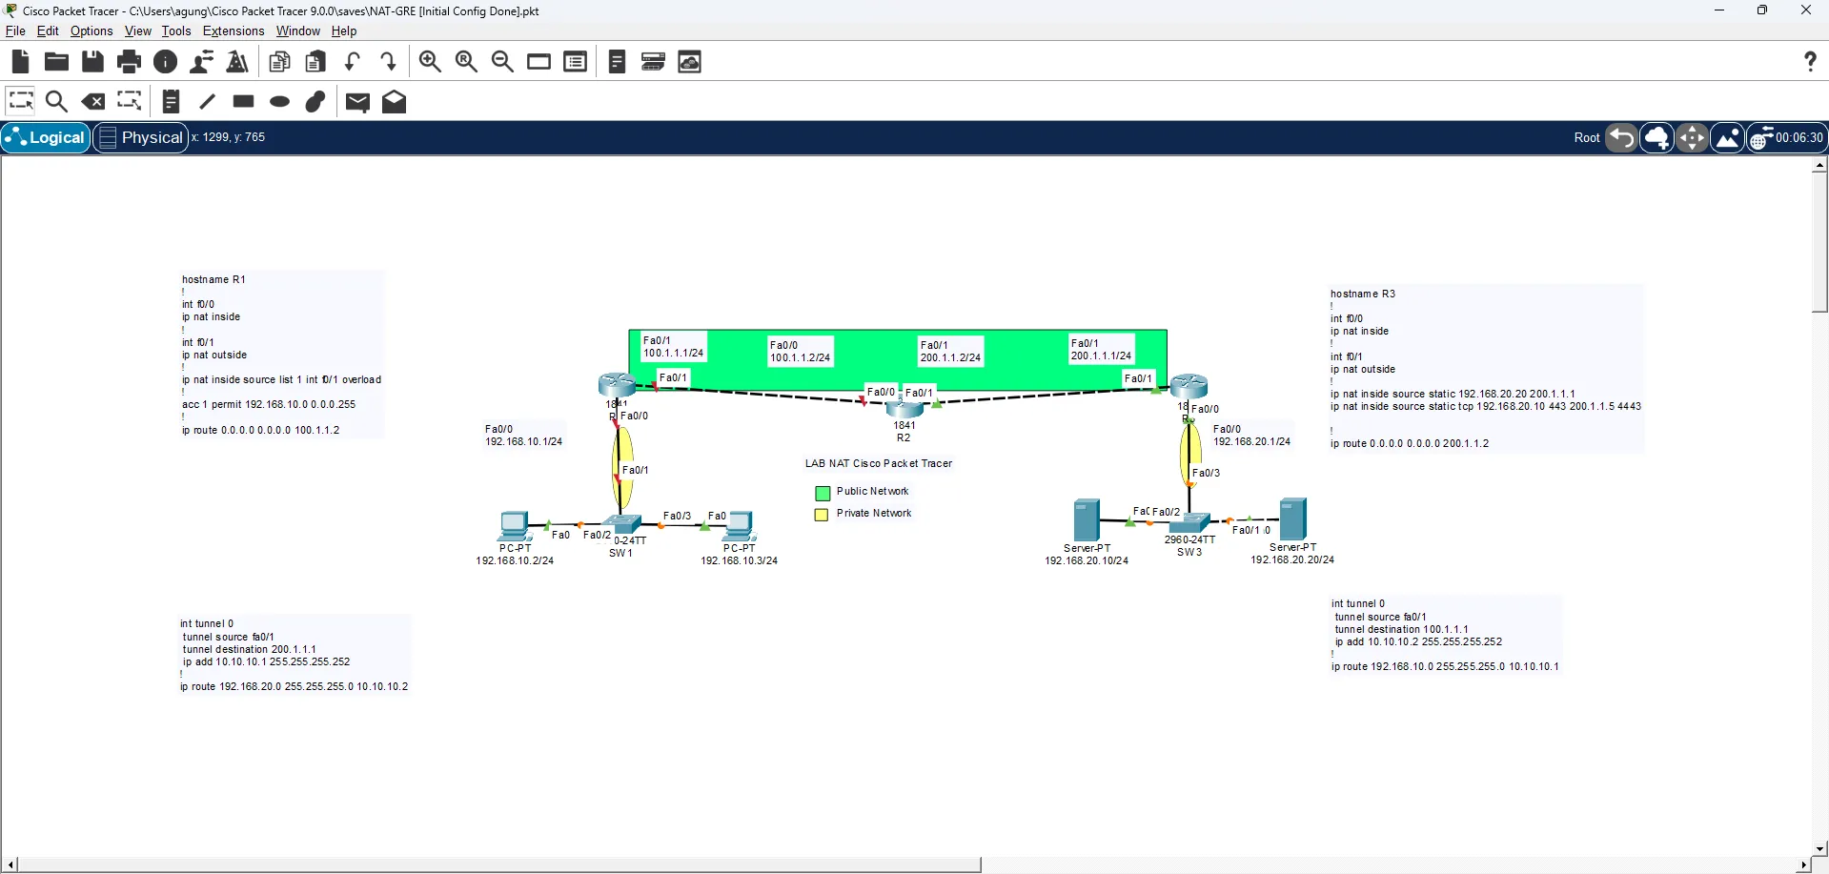Choose the Draw Rectangle tool

(x=243, y=101)
